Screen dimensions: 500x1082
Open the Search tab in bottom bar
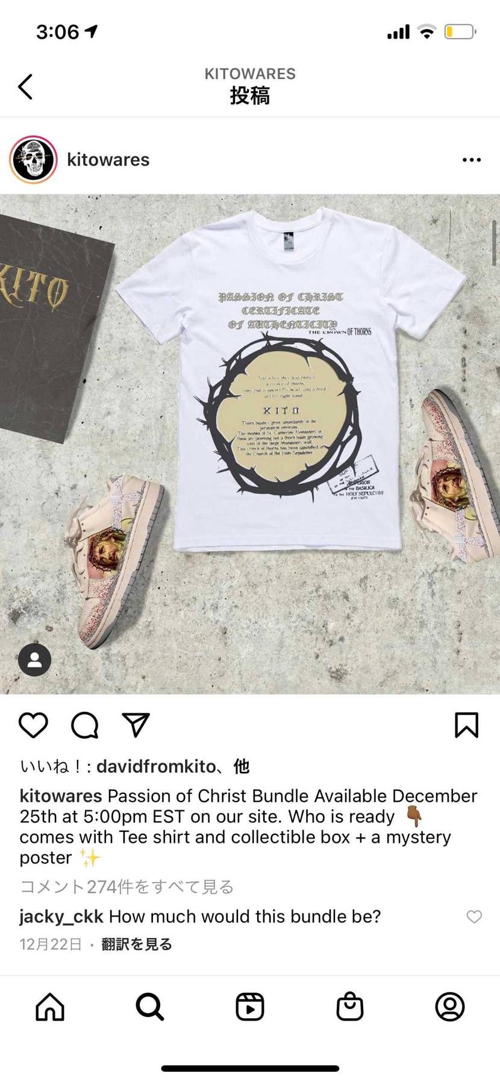coord(149,1007)
